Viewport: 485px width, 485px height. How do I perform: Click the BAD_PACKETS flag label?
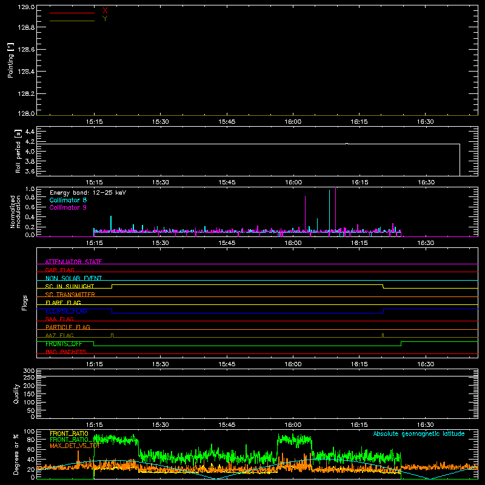point(66,352)
